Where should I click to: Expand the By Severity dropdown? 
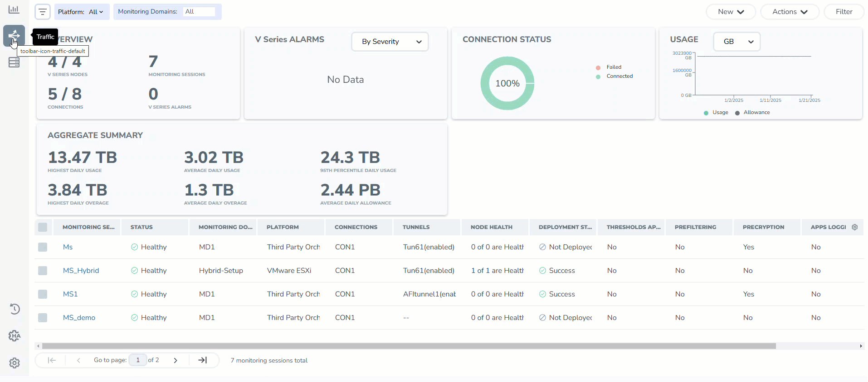point(390,42)
